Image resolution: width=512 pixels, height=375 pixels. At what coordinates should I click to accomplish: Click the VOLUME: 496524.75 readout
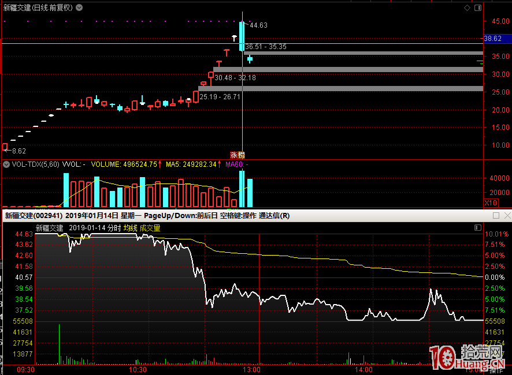[125, 164]
